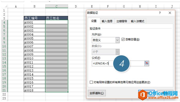Click the name cell beside A0010
Screen dimensions: 180x102
(x=57, y=58)
